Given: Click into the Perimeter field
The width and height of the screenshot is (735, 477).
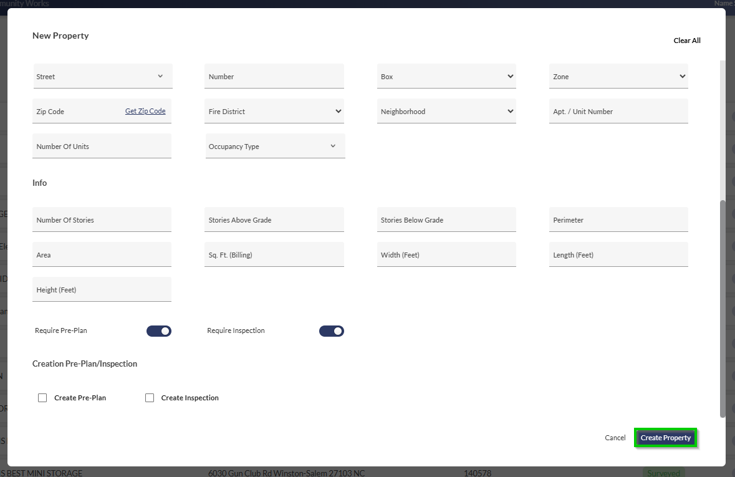Looking at the screenshot, I should 618,220.
